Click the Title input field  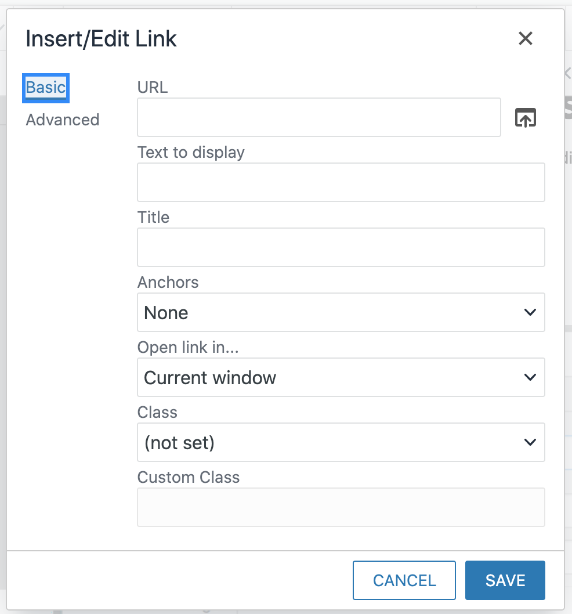[341, 247]
